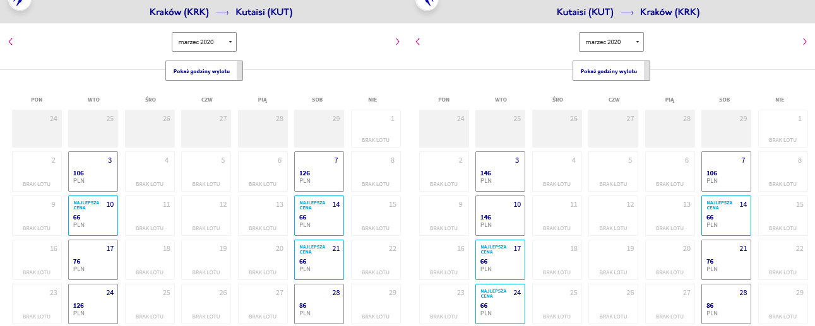The width and height of the screenshot is (815, 326).
Task: Go to previous month for Kraków–Kutaisi
Action: click(11, 42)
